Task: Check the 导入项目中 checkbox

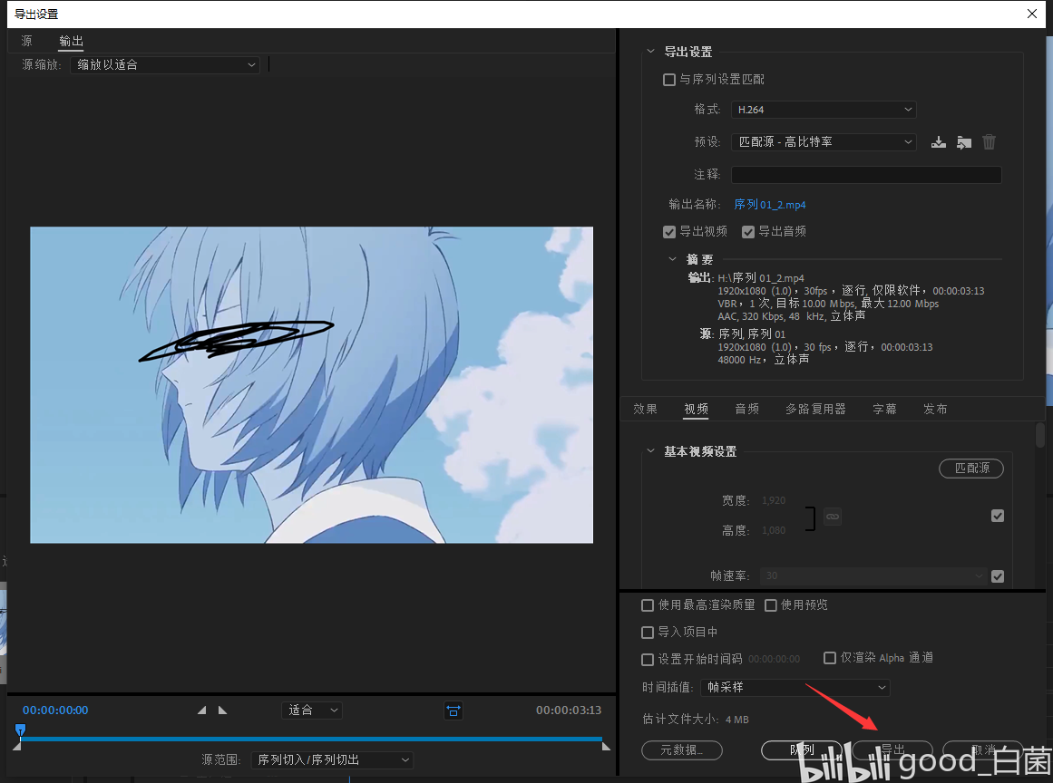Action: point(648,632)
